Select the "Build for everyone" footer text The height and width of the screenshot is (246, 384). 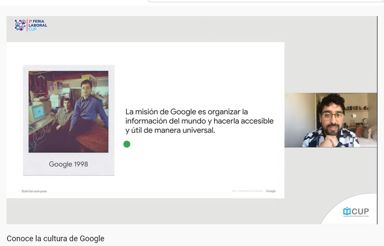coord(34,191)
